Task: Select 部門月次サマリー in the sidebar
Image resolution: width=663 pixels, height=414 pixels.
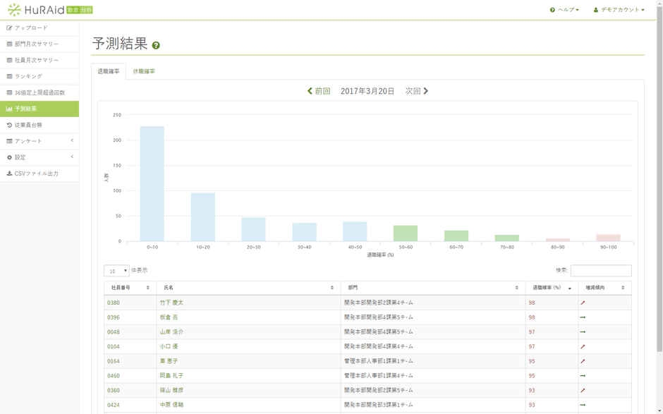Action: click(37, 44)
